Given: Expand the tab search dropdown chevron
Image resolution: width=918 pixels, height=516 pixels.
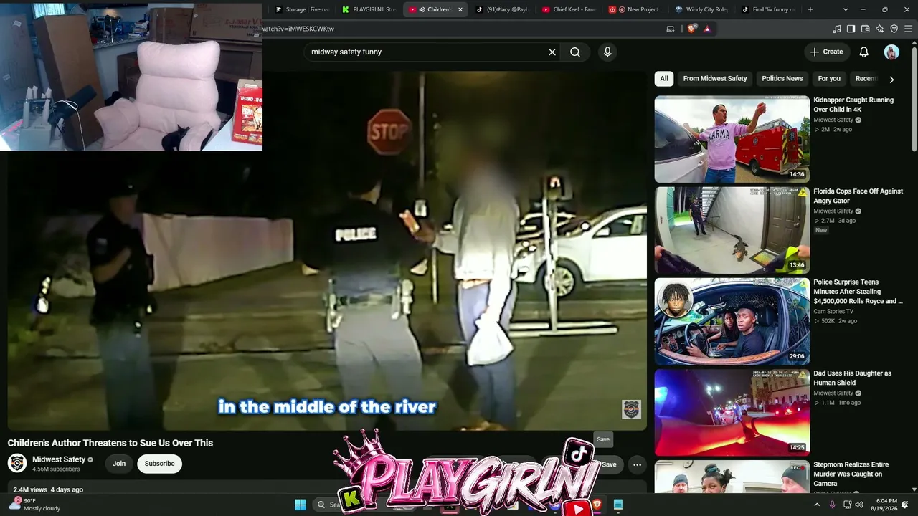Looking at the screenshot, I should [846, 9].
